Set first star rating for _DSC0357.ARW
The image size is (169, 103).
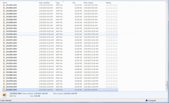pos(107,40)
